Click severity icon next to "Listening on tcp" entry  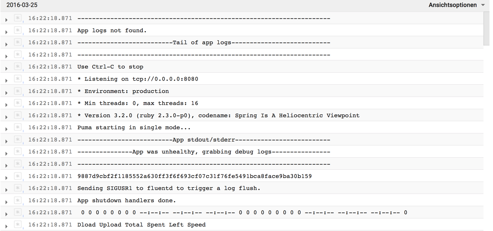[18, 79]
